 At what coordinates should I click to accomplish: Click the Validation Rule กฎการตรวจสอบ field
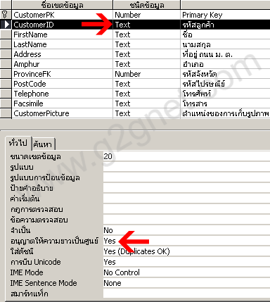pos(186,209)
